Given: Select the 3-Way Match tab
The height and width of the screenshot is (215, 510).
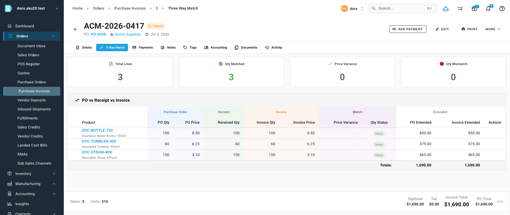Looking at the screenshot, I should pyautogui.click(x=112, y=48).
